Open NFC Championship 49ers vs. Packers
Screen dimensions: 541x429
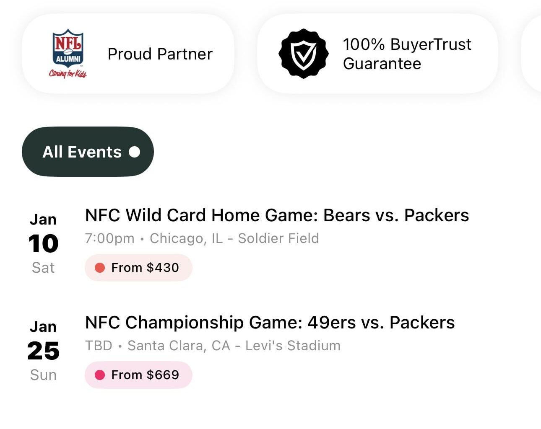pos(270,323)
